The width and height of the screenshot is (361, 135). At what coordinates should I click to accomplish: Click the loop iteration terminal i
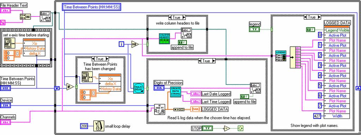(x=122, y=44)
